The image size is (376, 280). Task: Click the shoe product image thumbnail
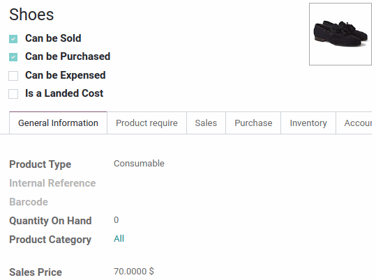pyautogui.click(x=340, y=34)
